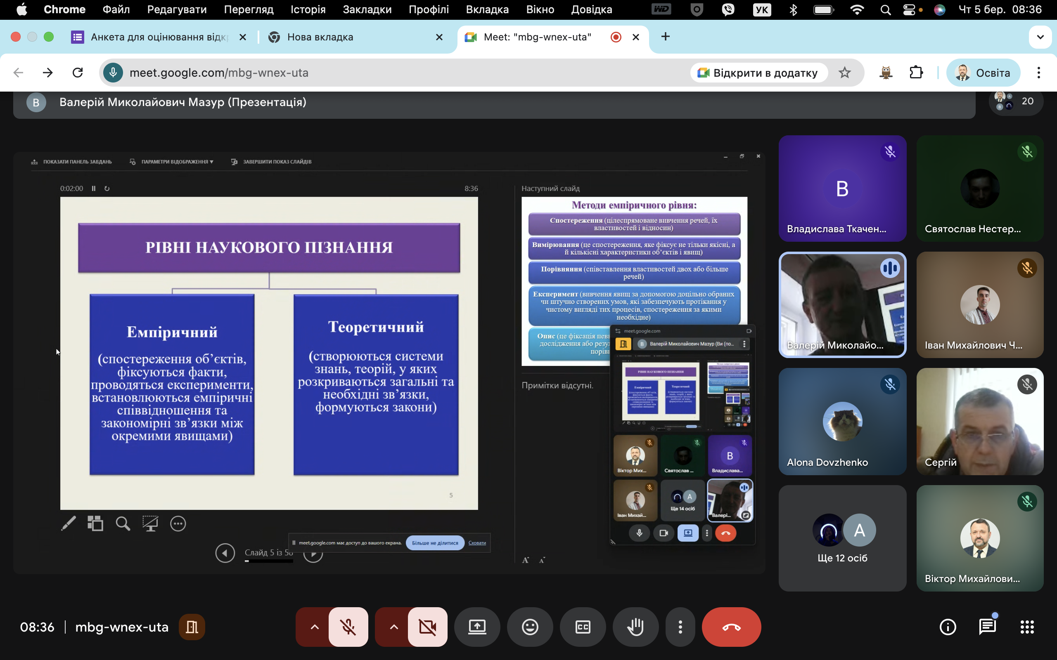Click the Освіта profile button

tap(983, 73)
